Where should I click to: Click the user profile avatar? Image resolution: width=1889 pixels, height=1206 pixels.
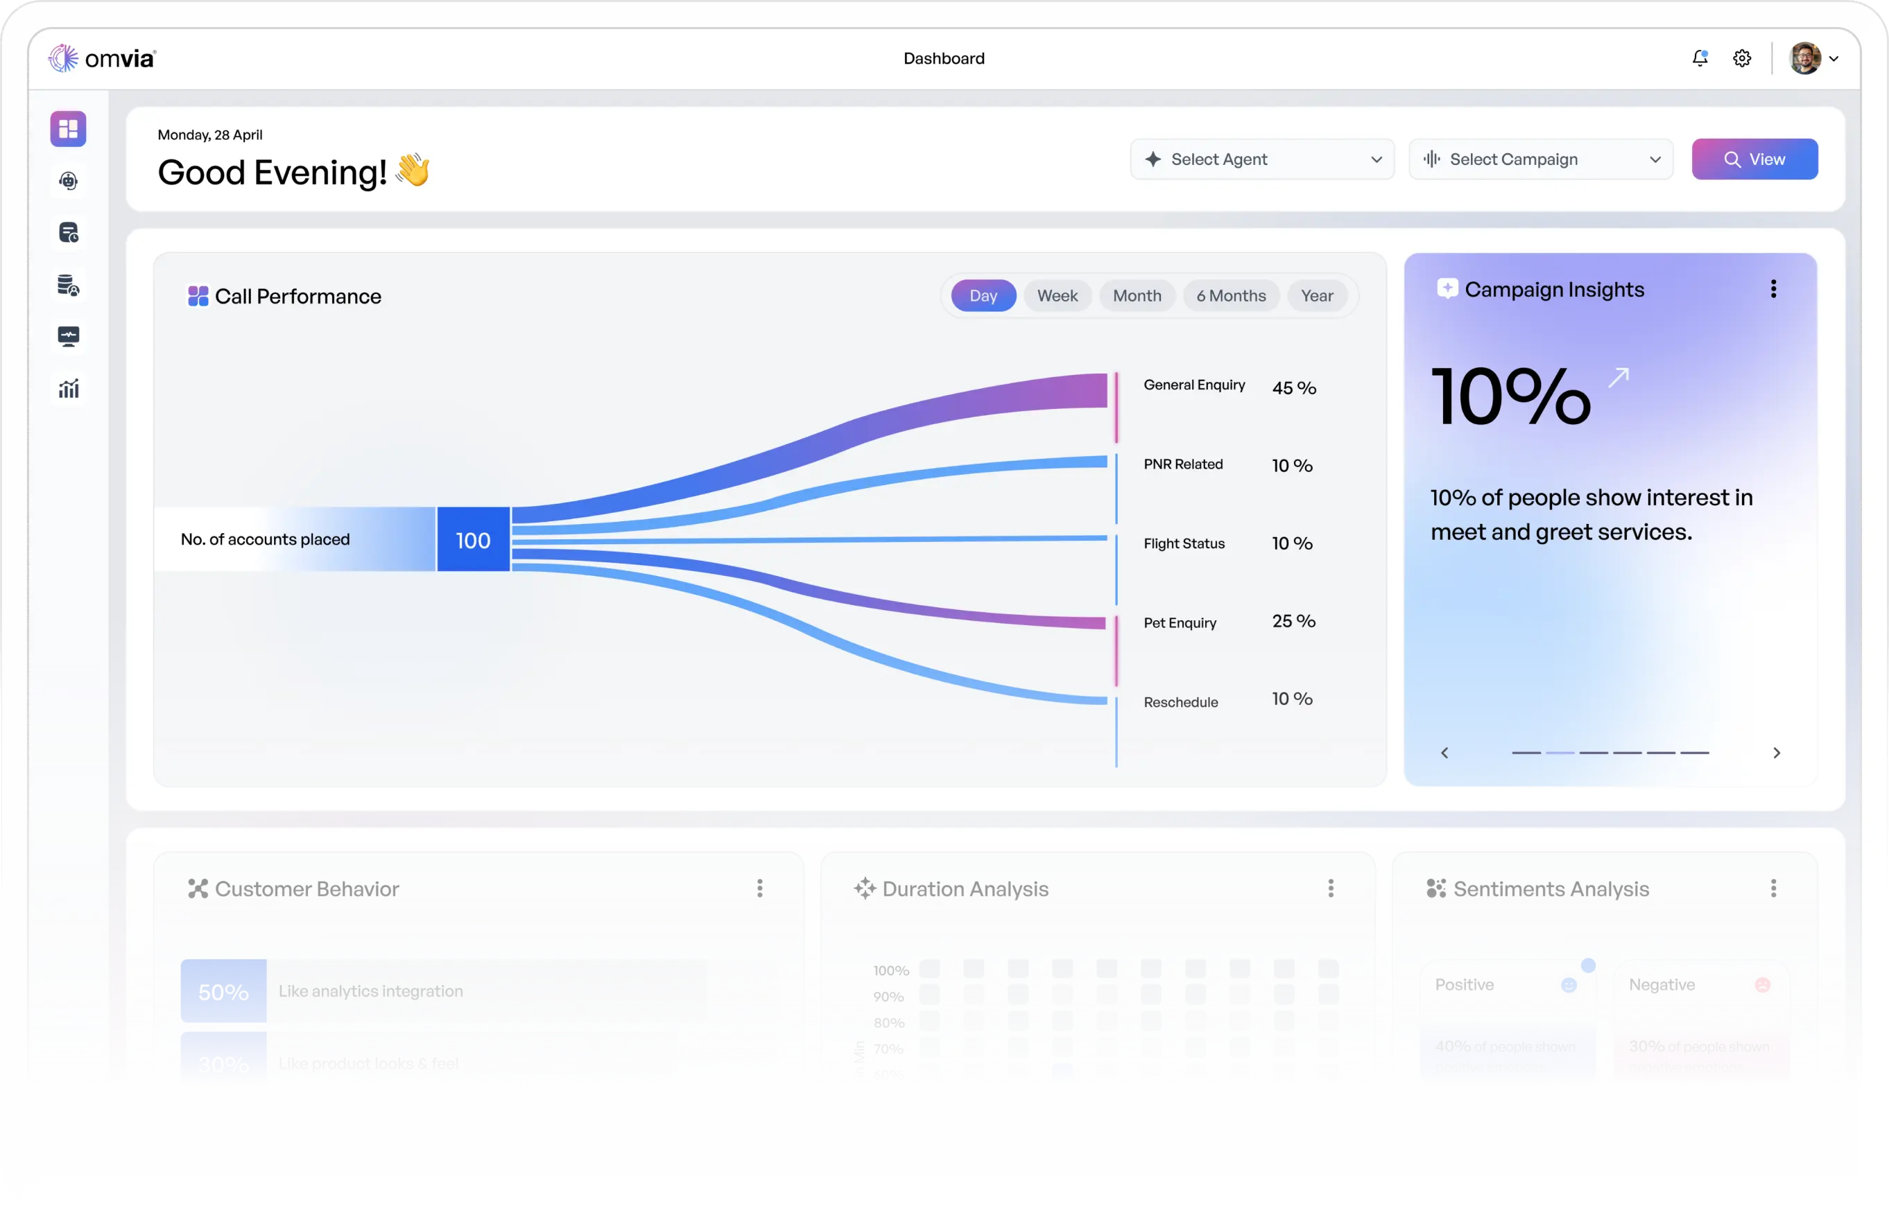click(x=1805, y=58)
